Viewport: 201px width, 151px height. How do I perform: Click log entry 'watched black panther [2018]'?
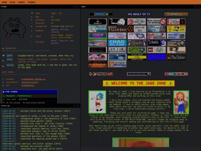[36, 121]
